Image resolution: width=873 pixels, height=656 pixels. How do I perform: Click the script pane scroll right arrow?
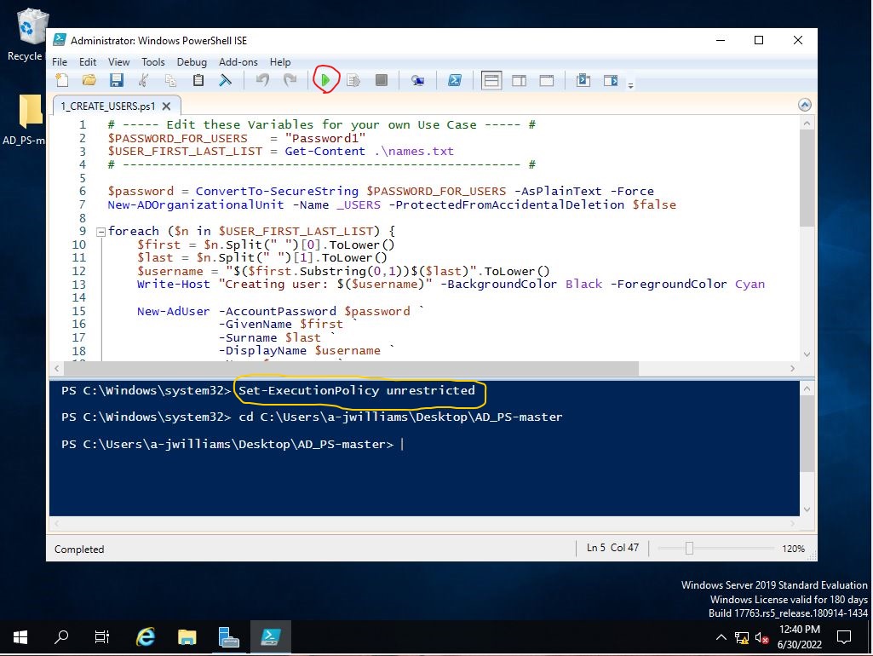point(793,368)
